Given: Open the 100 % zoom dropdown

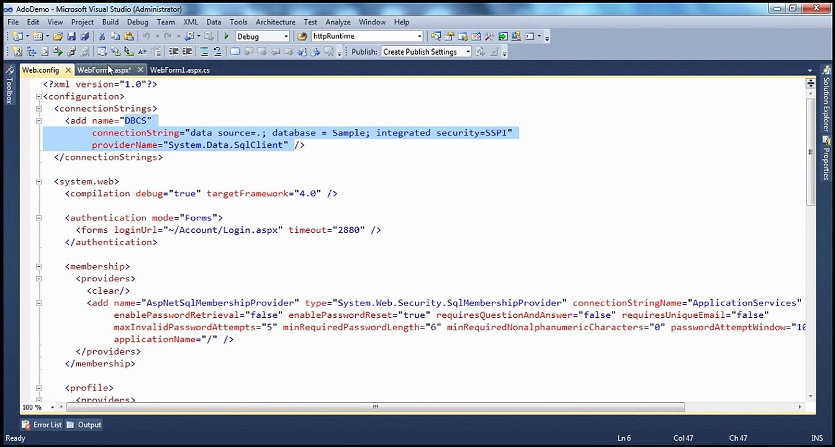Looking at the screenshot, I should [x=52, y=407].
